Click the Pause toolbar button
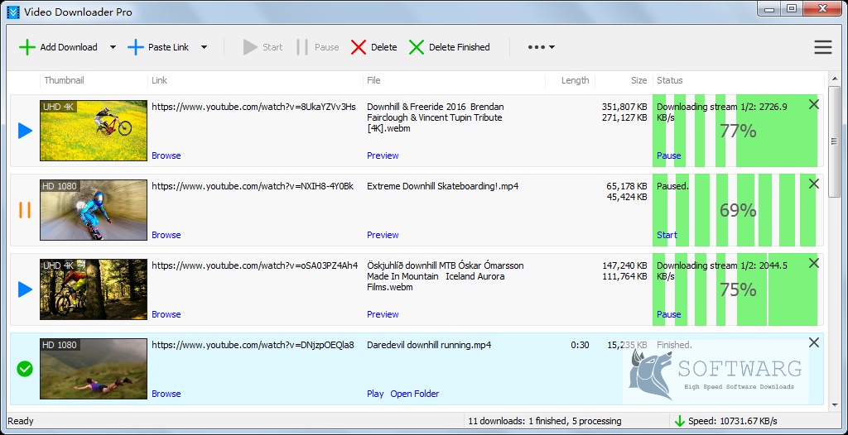The height and width of the screenshot is (435, 848). (317, 47)
